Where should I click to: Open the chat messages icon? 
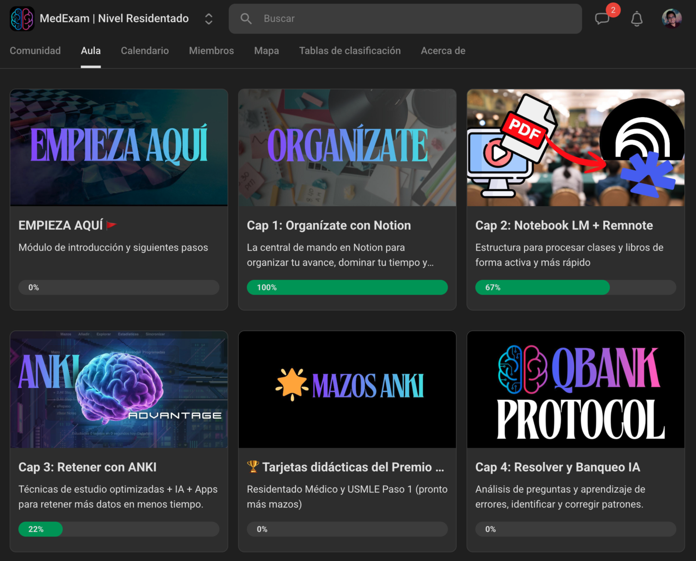point(602,19)
